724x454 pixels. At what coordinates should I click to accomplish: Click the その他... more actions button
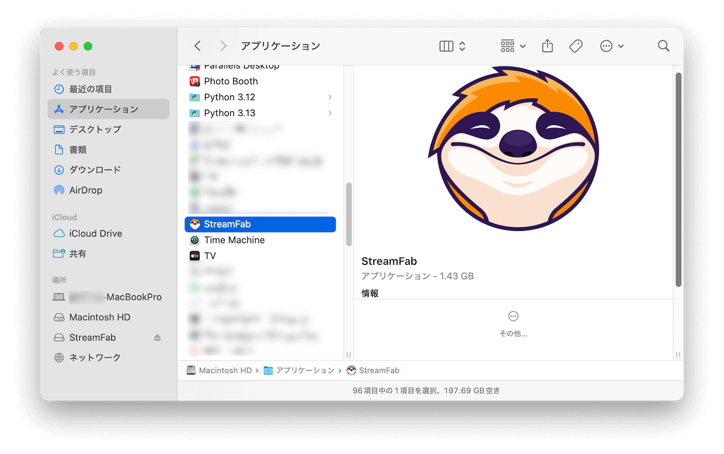[x=513, y=324]
